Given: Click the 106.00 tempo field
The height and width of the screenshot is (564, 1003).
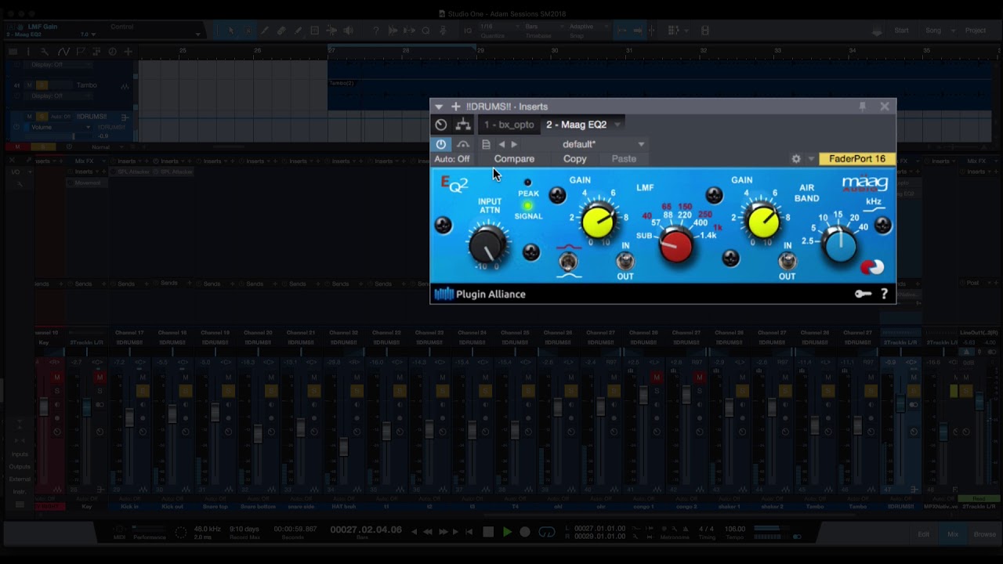Looking at the screenshot, I should pyautogui.click(x=735, y=529).
